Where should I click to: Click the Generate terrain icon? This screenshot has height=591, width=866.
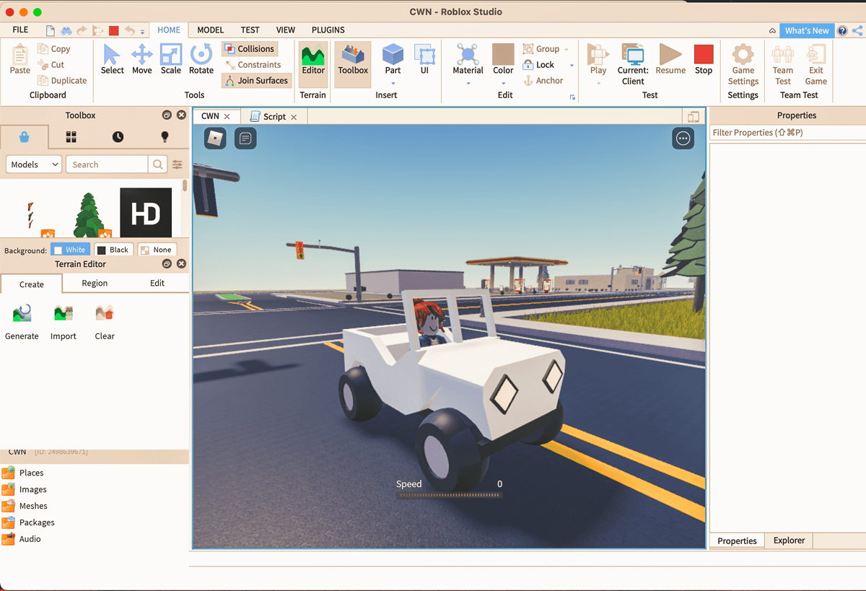point(22,313)
